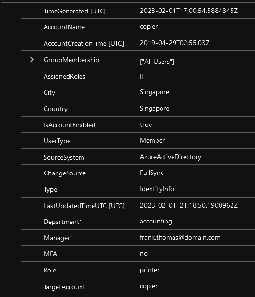Screen dimensions: 255x297
Task: Expand the GroupMembership row chevron
Action: tap(32, 60)
